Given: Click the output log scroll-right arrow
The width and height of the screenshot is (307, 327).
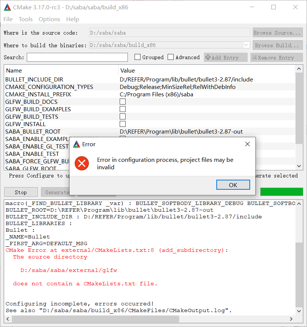Looking at the screenshot, I should pos(291,319).
